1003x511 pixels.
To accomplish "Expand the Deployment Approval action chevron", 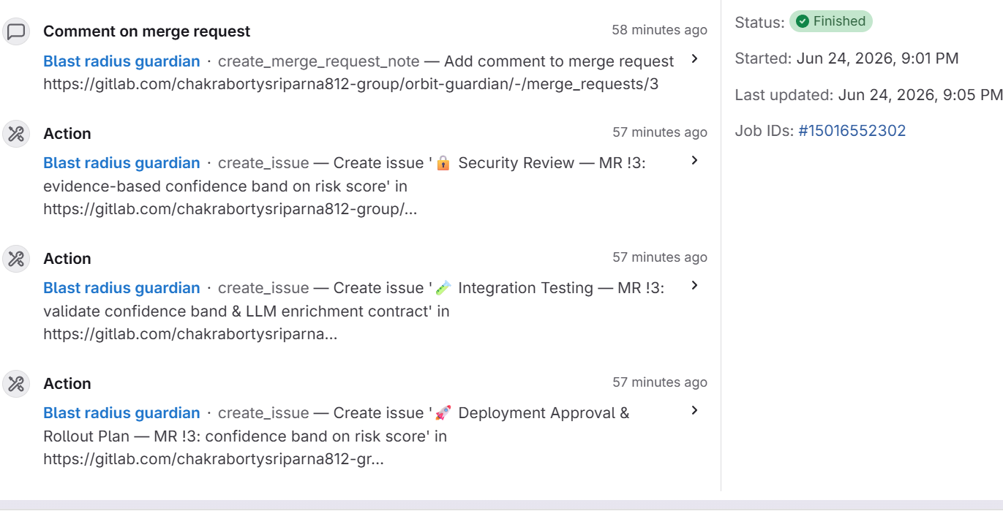I will point(694,411).
